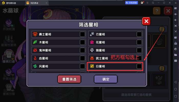Open the emulator hamburger menu
179x102 pixels.
pos(148,3)
